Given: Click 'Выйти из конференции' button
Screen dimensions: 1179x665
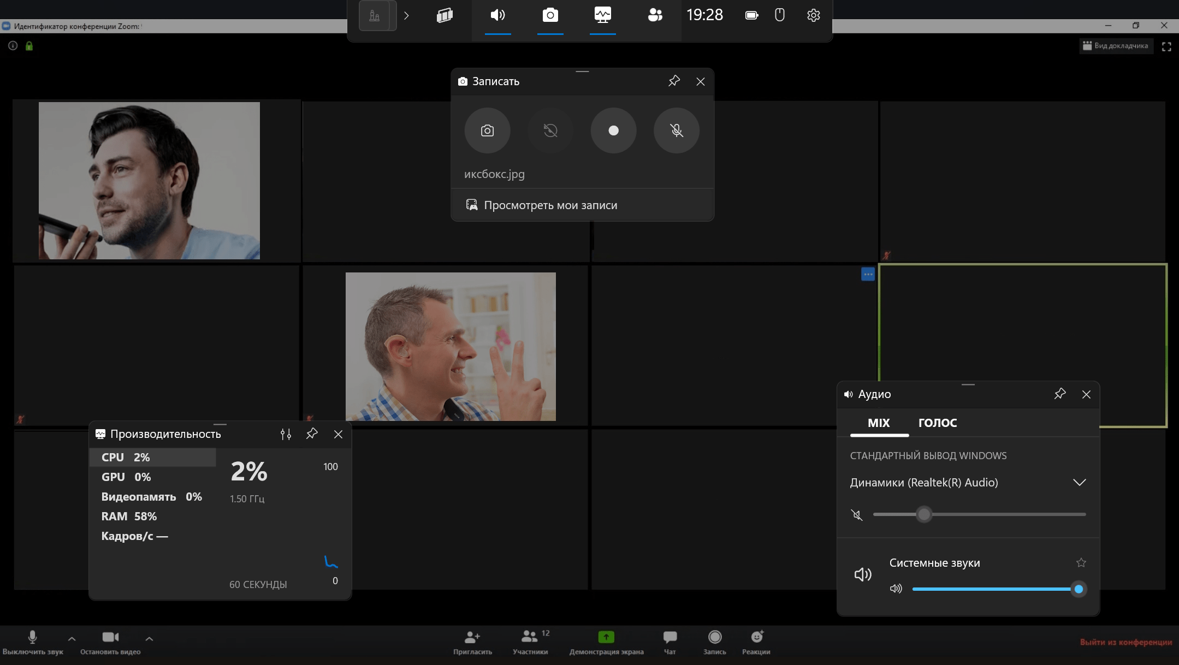Looking at the screenshot, I should tap(1125, 642).
